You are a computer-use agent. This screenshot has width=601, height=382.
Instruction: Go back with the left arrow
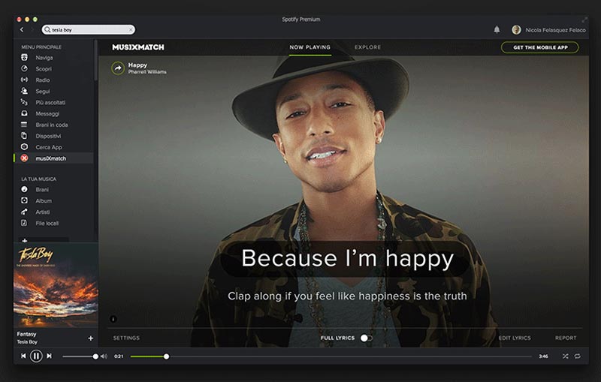pos(22,29)
